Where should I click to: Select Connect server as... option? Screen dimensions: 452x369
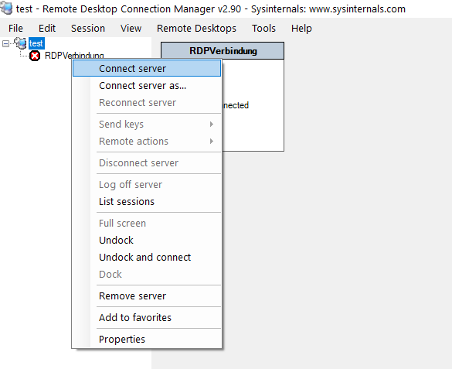(x=147, y=86)
